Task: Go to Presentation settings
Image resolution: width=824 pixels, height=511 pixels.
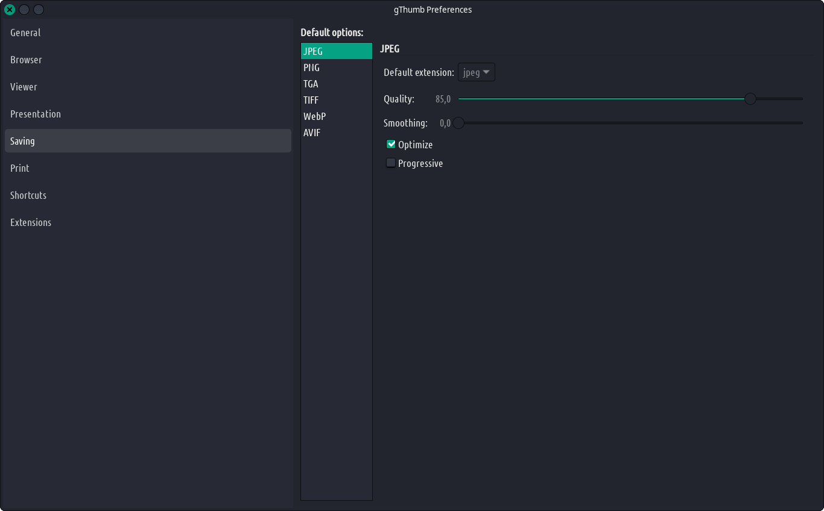Action: (148, 114)
